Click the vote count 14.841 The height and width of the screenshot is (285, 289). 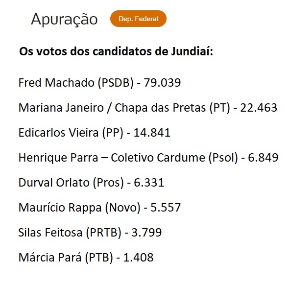pyautogui.click(x=152, y=133)
